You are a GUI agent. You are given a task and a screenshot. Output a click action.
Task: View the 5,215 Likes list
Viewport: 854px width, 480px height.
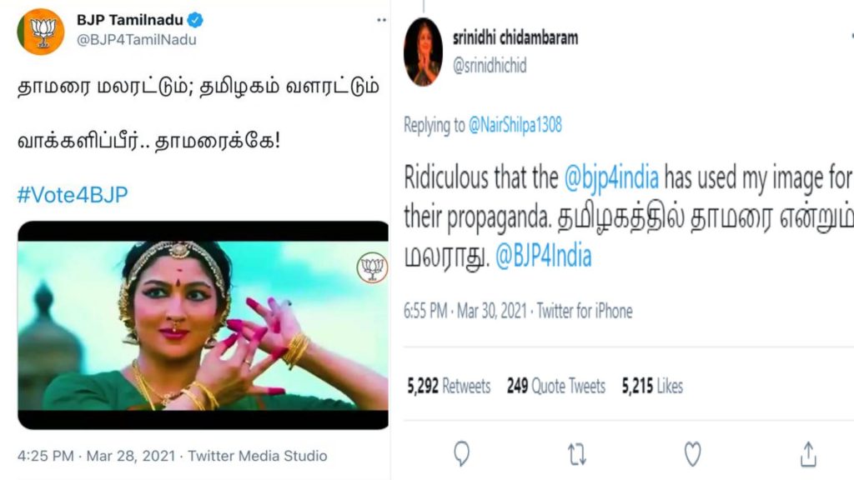click(x=652, y=386)
